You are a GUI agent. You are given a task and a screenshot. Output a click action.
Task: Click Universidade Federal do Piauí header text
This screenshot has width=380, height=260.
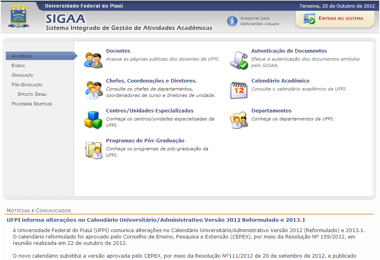84,6
